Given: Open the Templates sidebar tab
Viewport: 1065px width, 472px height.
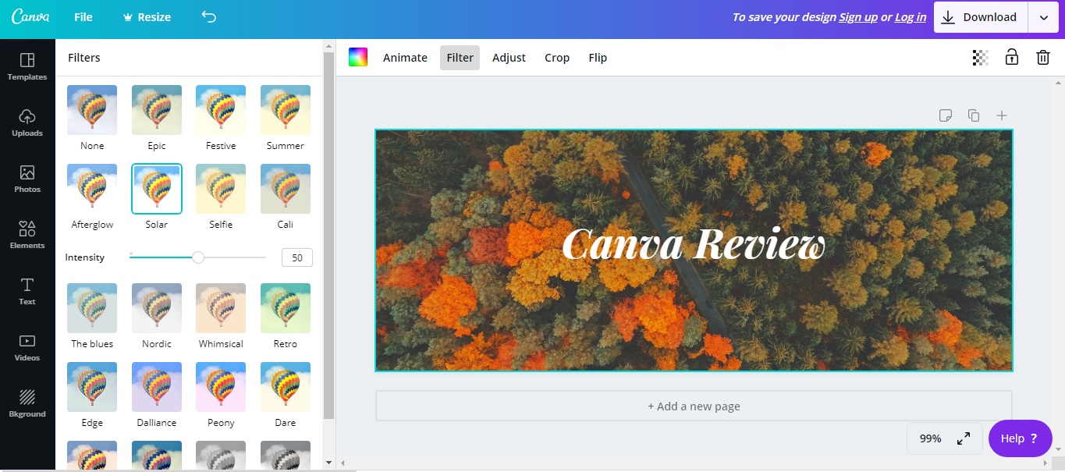Looking at the screenshot, I should click(x=27, y=67).
